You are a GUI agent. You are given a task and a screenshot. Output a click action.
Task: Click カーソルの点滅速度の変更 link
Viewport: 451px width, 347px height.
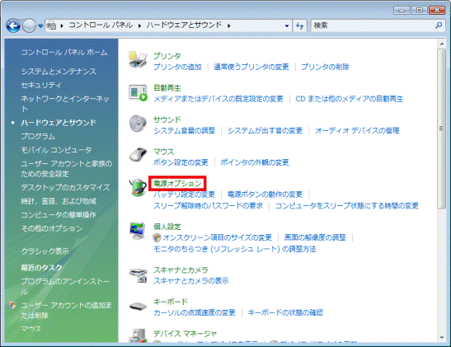(195, 312)
